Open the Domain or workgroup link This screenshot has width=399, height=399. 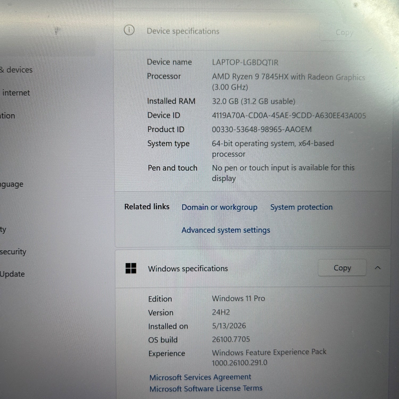219,207
